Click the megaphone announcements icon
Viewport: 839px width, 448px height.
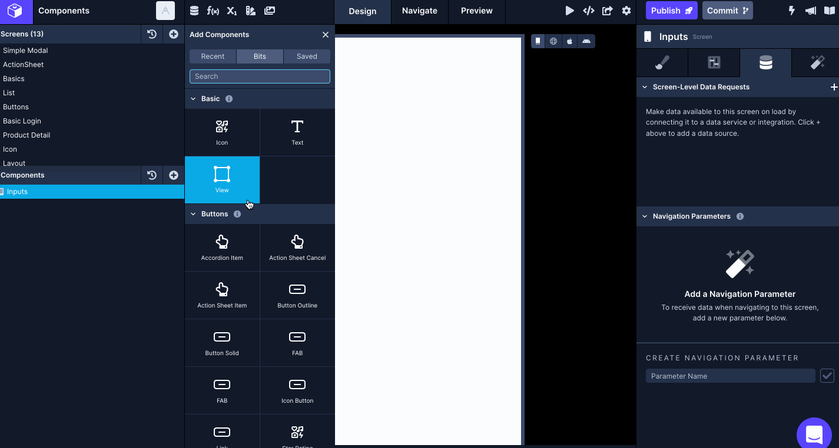click(811, 11)
